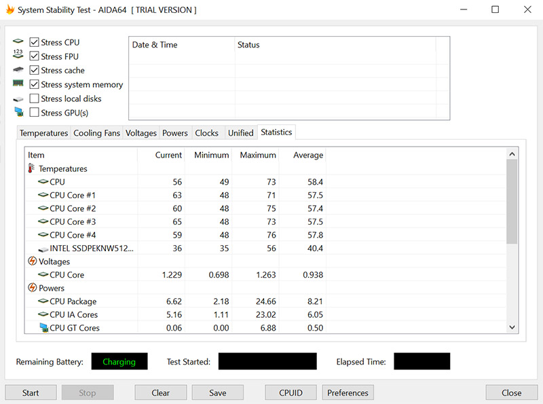The height and width of the screenshot is (404, 543).
Task: Click the SSD icon of INTEL SSDPEKNW512
Action: pos(43,249)
